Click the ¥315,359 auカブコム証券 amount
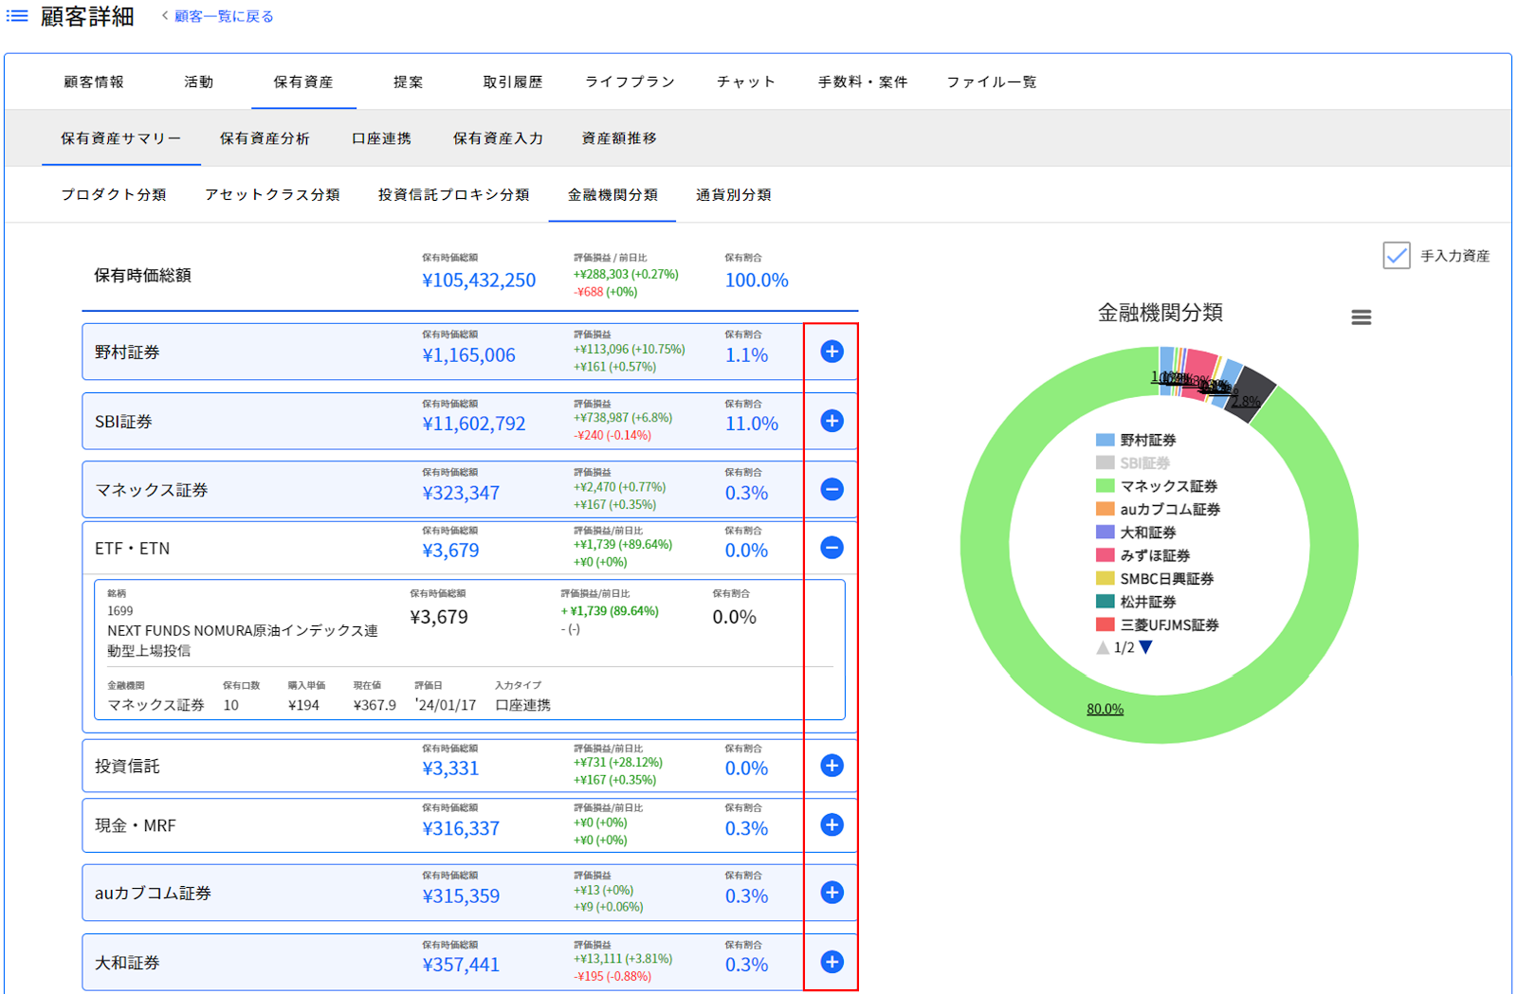 click(x=461, y=896)
